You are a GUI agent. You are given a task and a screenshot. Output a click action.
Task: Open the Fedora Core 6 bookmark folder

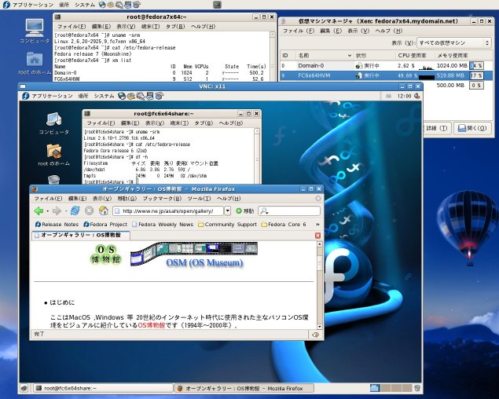click(x=284, y=225)
